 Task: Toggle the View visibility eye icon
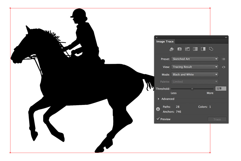click(x=224, y=67)
